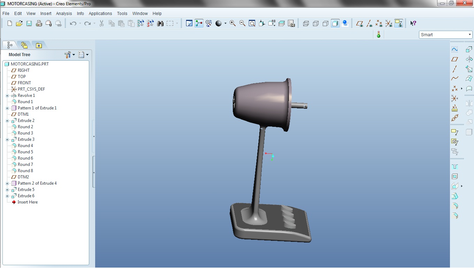Toggle coordinate systems display
The image size is (474, 269).
389,23
